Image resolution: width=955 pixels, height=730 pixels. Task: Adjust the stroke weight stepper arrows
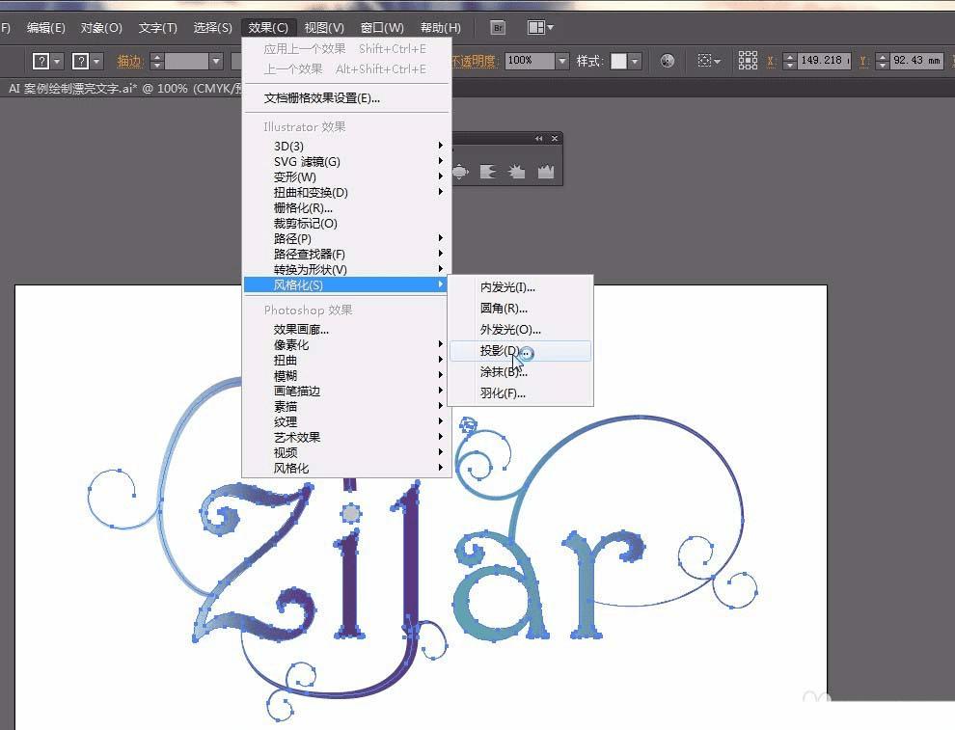(157, 61)
